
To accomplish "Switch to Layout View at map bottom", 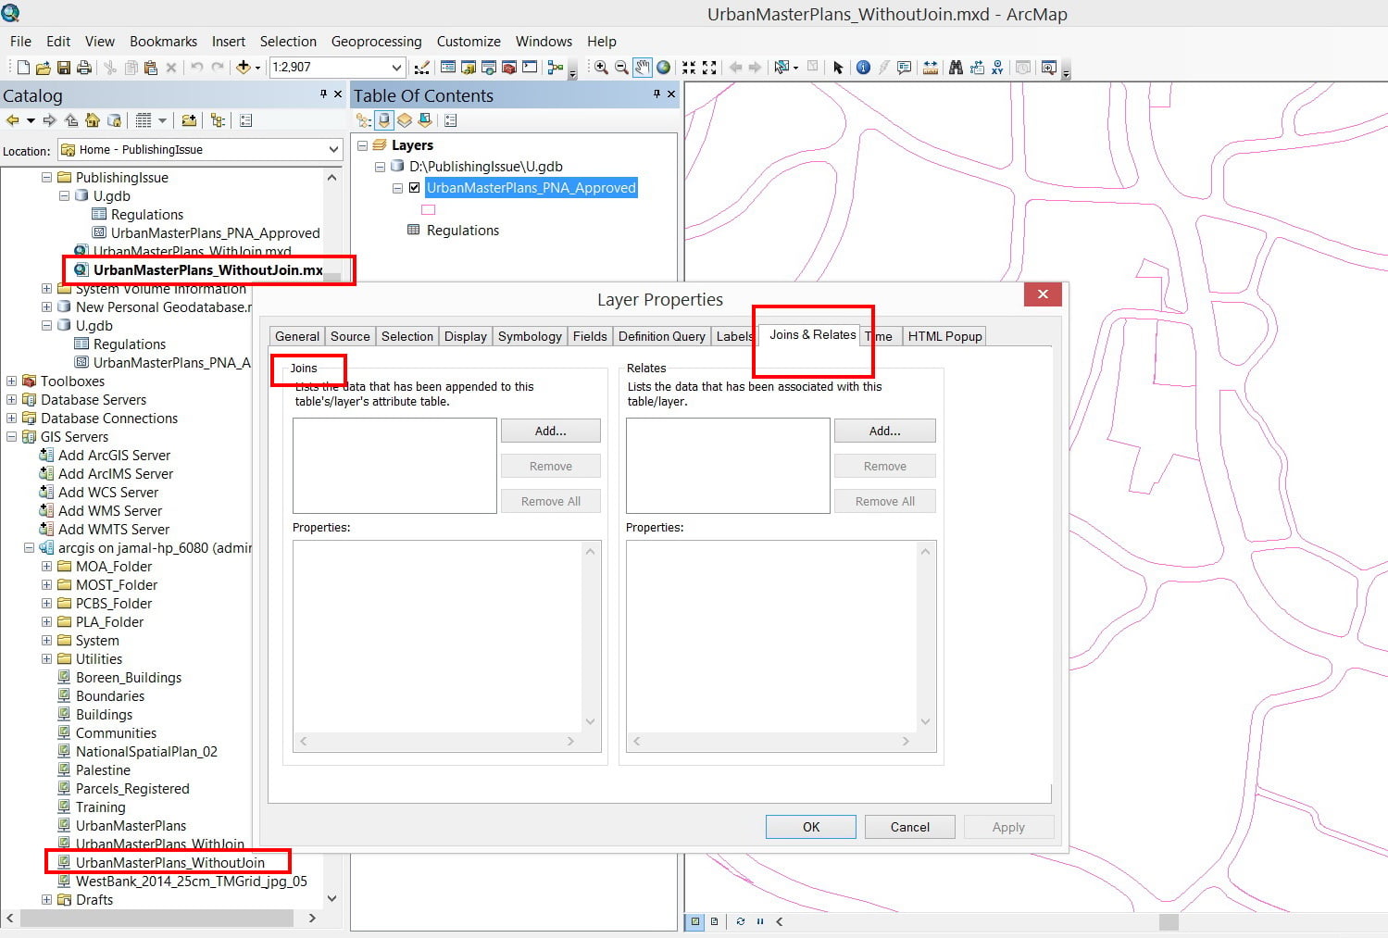I will click(714, 921).
